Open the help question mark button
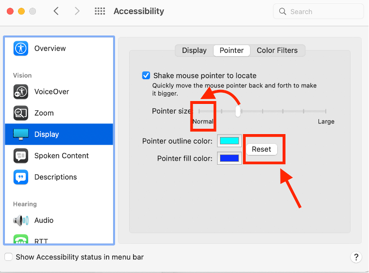The height and width of the screenshot is (273, 369). click(x=356, y=257)
